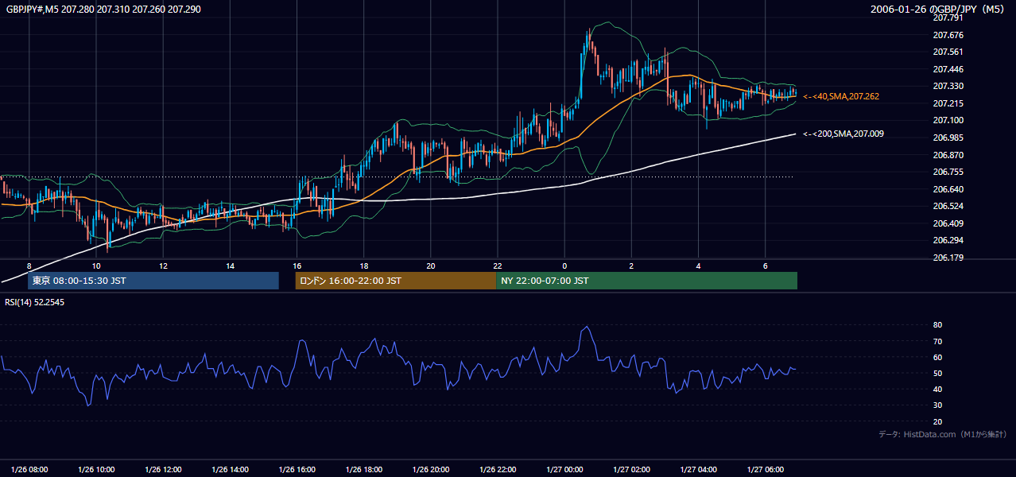This screenshot has width=1016, height=477.
Task: Click the 1/26 12:00 date label
Action: [x=163, y=469]
